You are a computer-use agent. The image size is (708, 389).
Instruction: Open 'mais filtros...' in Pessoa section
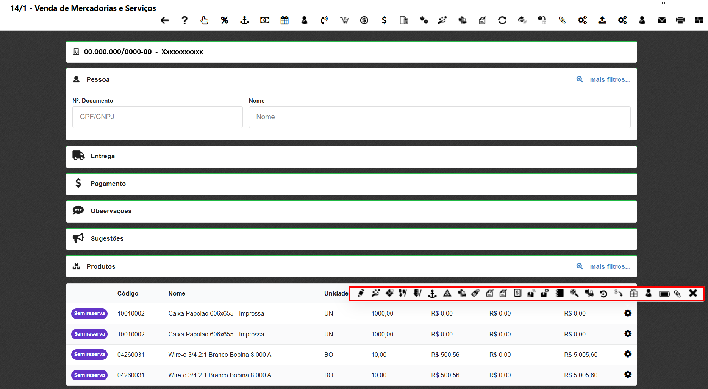tap(610, 79)
